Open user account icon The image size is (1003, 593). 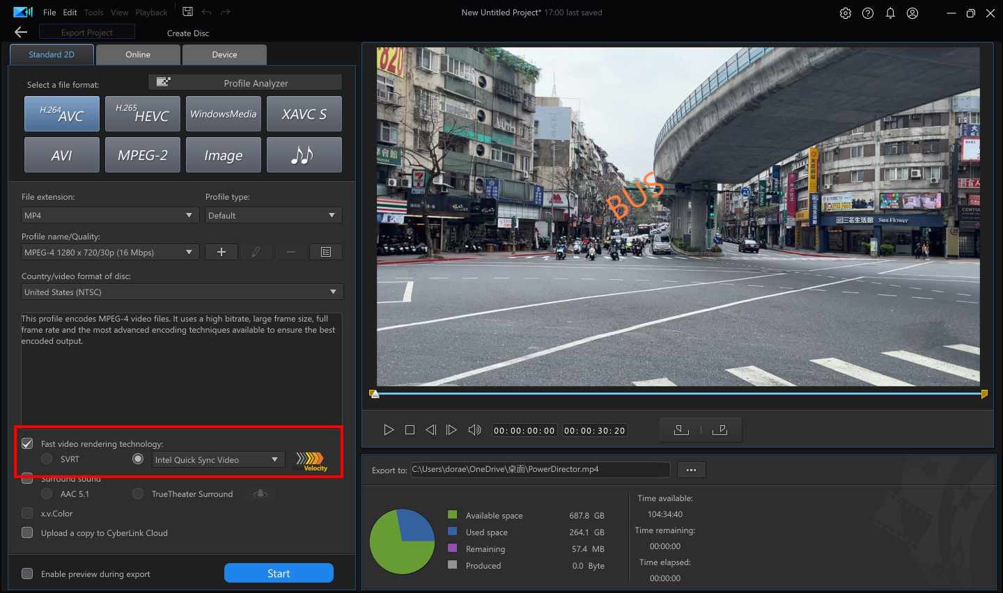912,13
